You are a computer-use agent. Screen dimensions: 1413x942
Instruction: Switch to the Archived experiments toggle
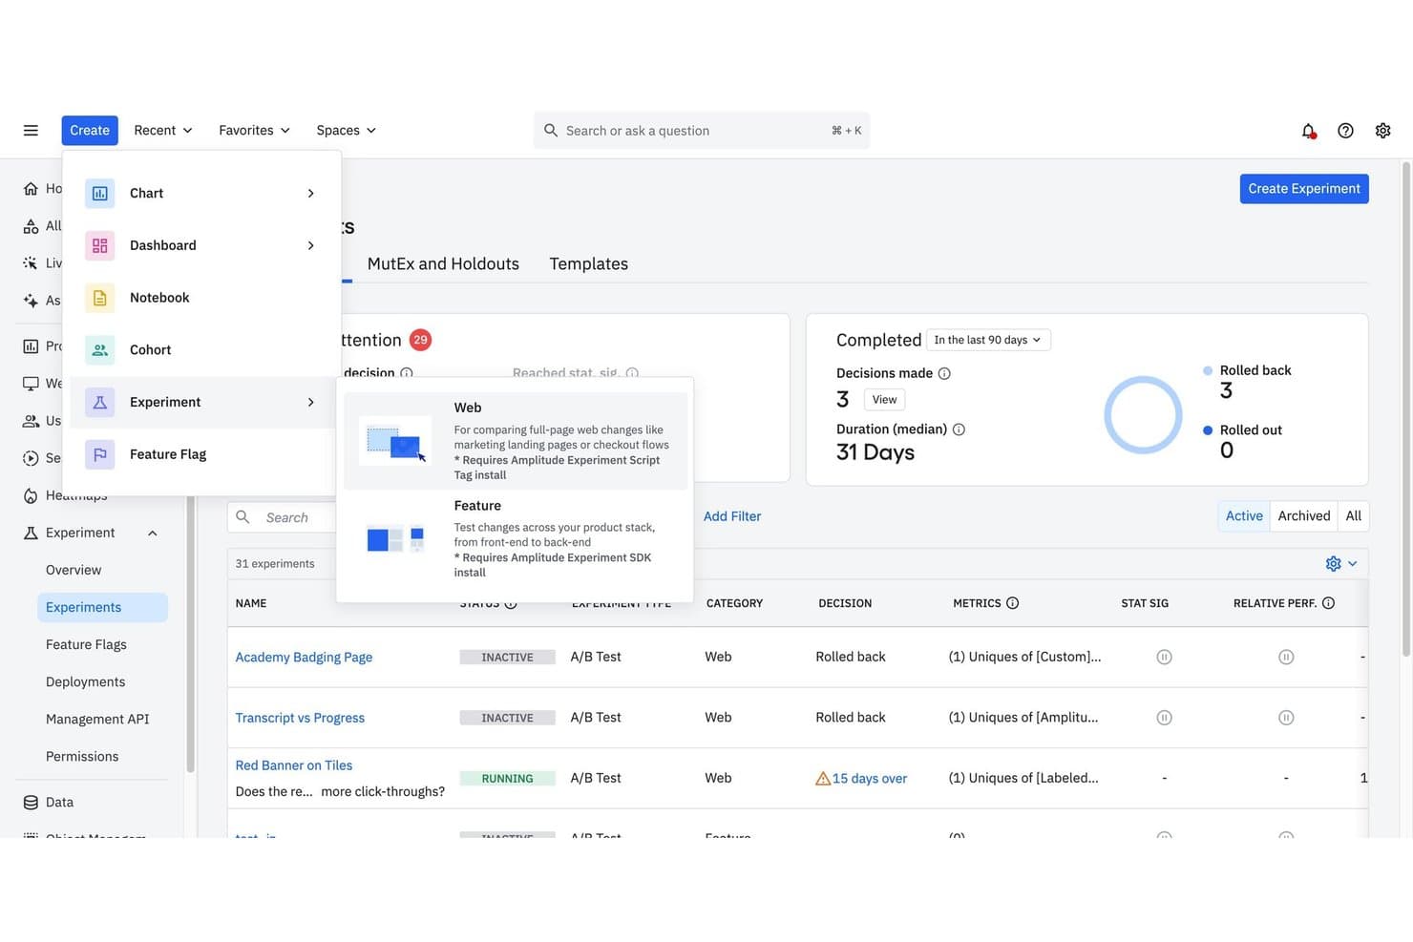1303,516
